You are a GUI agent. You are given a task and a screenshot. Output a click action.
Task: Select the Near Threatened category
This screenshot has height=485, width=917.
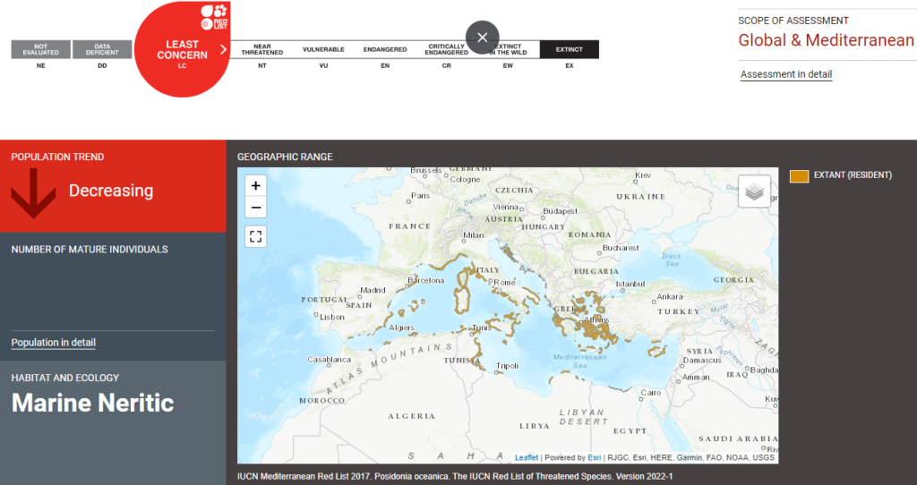click(x=262, y=49)
